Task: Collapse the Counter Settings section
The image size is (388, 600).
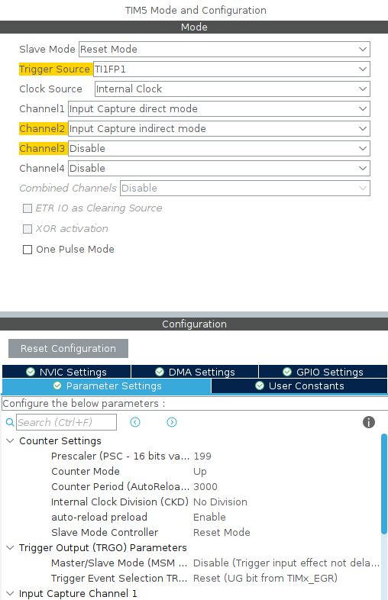Action: coord(11,440)
